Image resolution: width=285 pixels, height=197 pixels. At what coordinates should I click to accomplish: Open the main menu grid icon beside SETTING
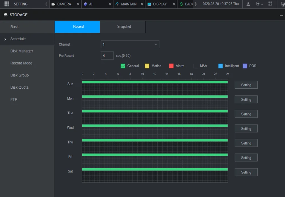pos(7,4)
